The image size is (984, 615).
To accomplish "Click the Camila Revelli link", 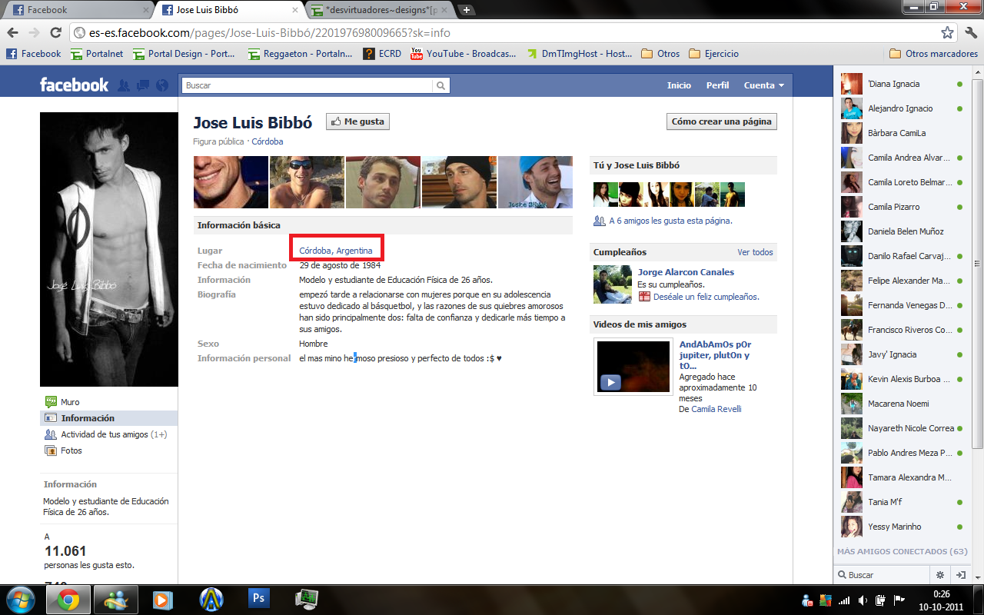I will click(x=716, y=409).
